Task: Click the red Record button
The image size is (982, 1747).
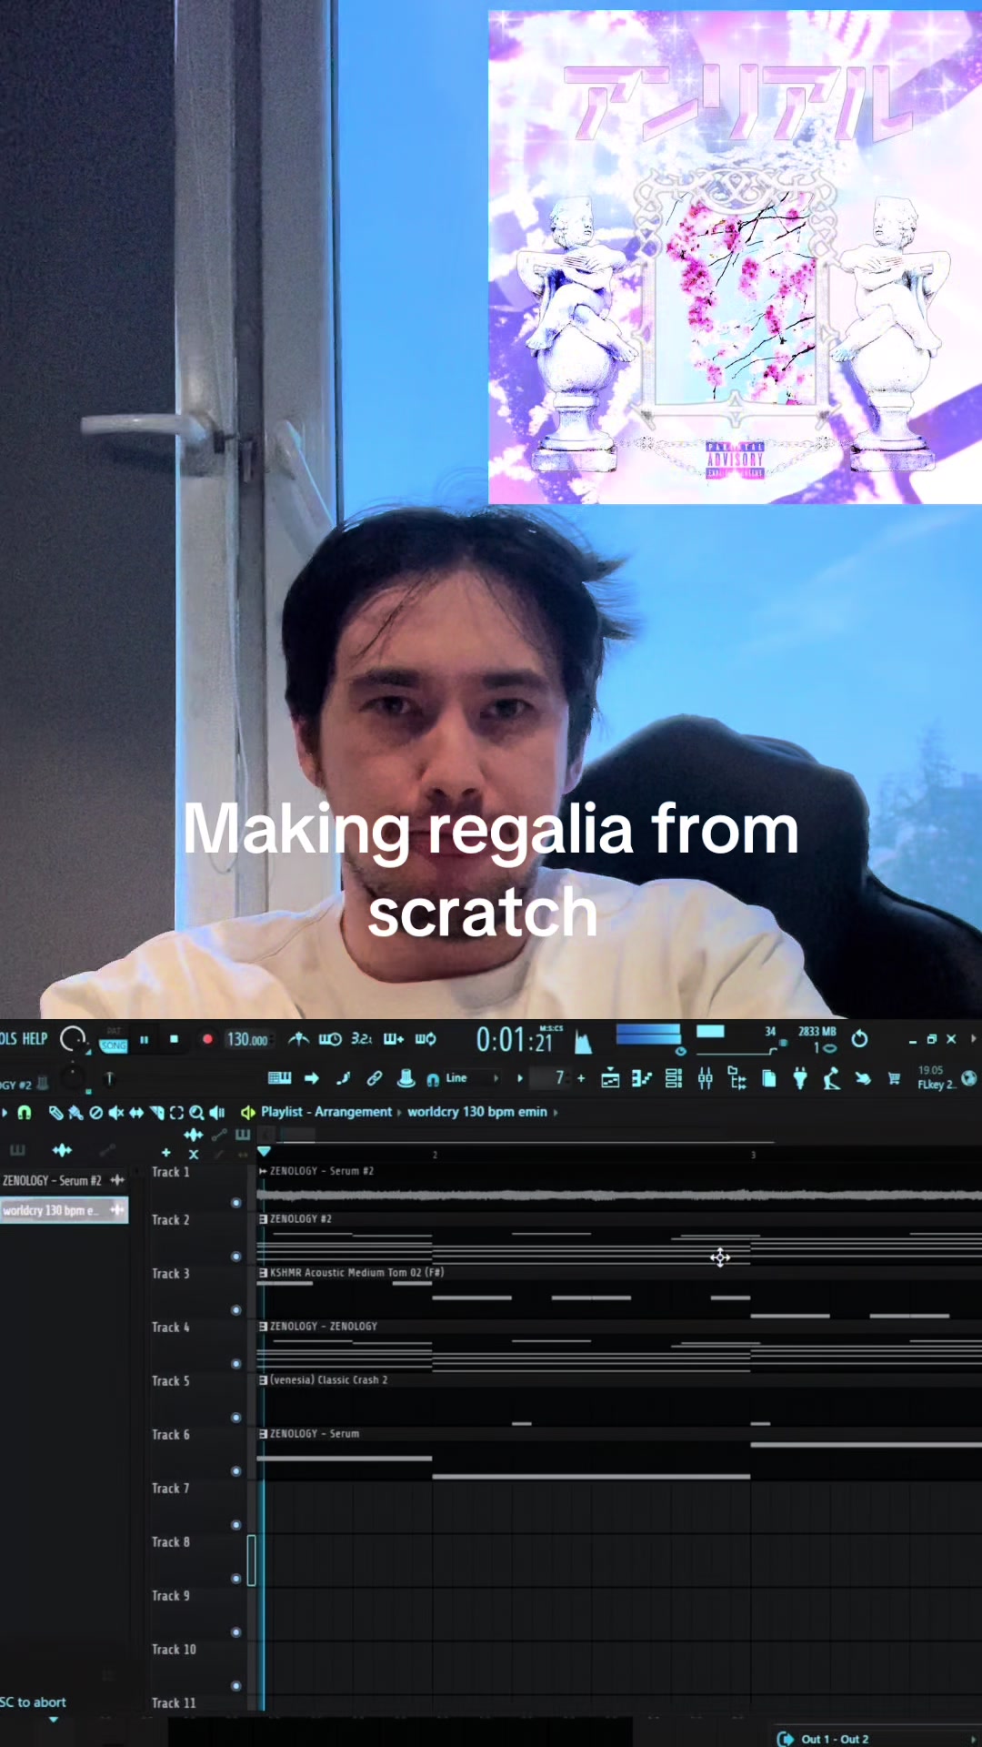Action: tap(206, 1039)
